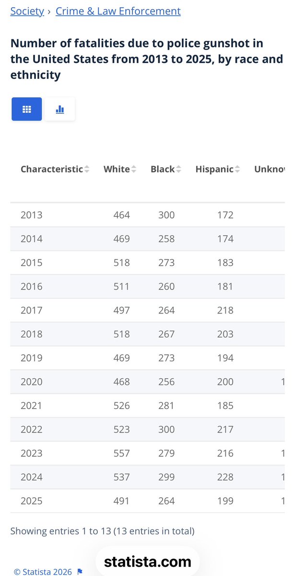Sort the White column

[134, 169]
